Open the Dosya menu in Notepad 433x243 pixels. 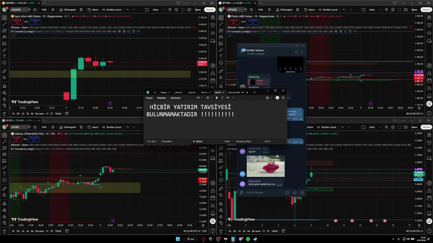coord(149,98)
